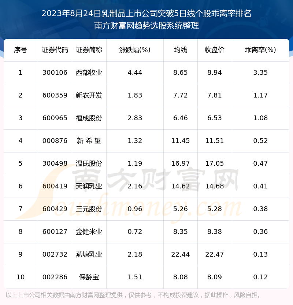
Task: Select stock code 600419
Action: point(55,186)
